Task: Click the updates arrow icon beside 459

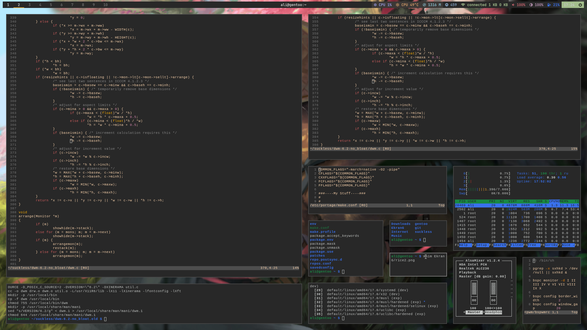Action: tap(447, 5)
